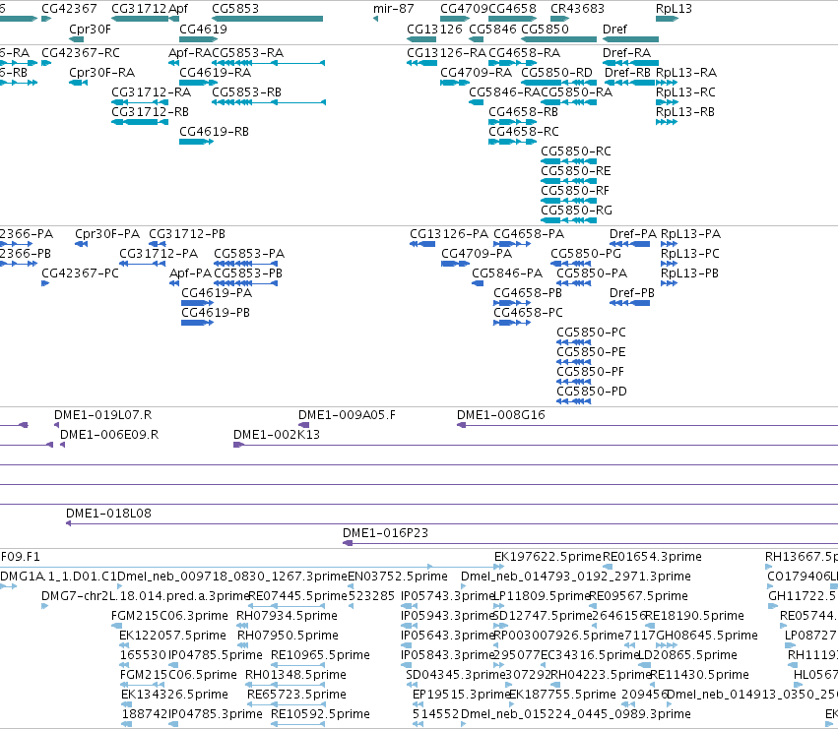Click BAC clone DME1-008G16
Screen dimensions: 838x729
(501, 415)
